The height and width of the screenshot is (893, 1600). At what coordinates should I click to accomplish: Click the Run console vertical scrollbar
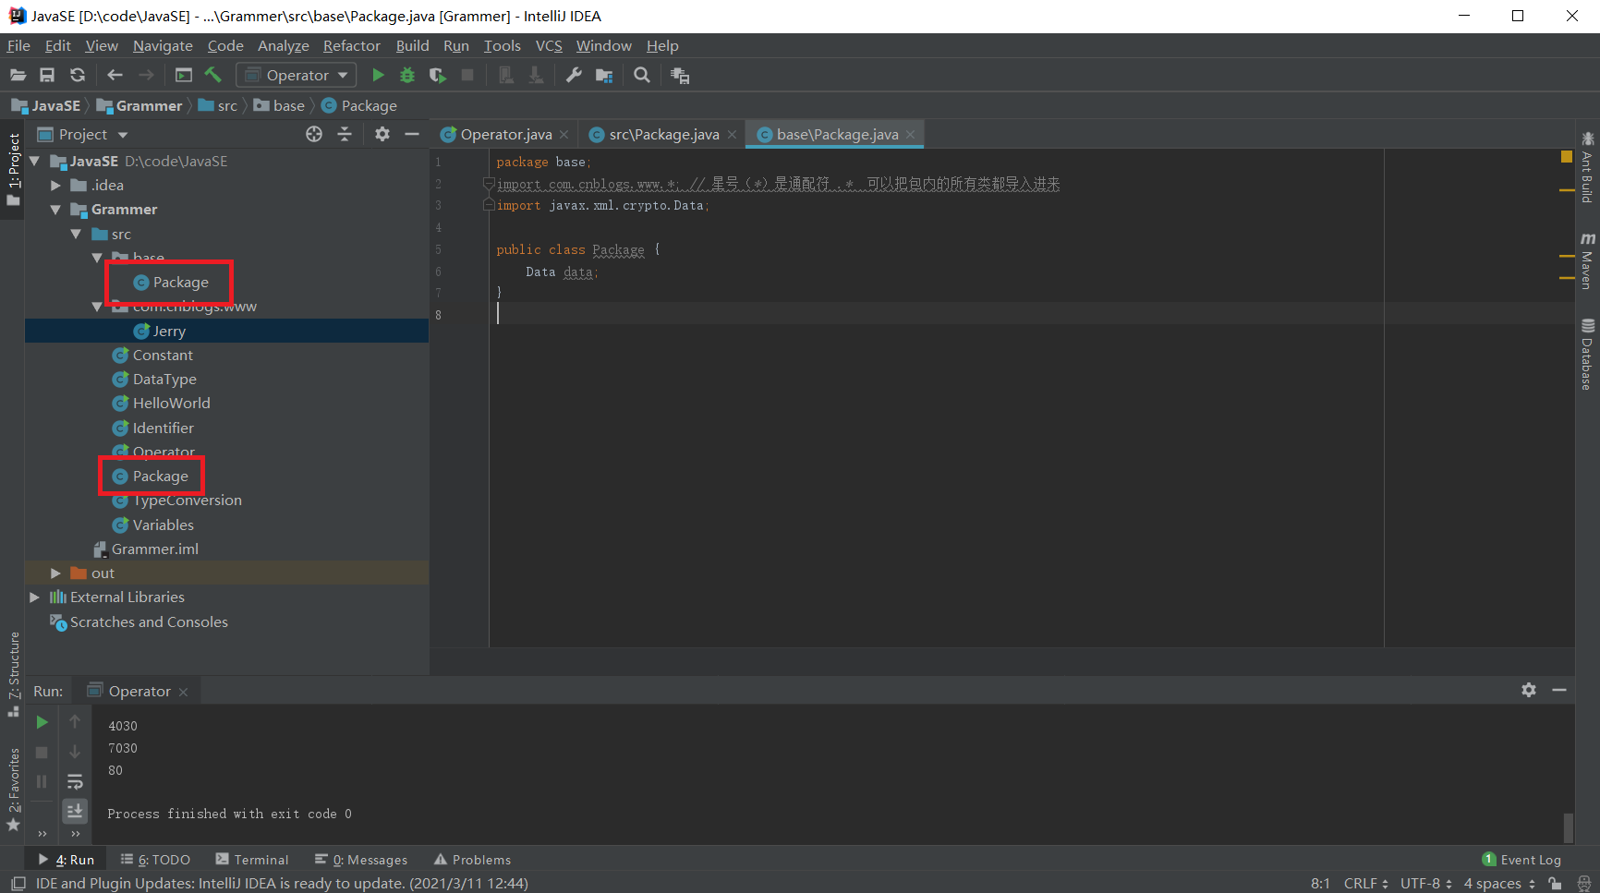pos(1568,827)
